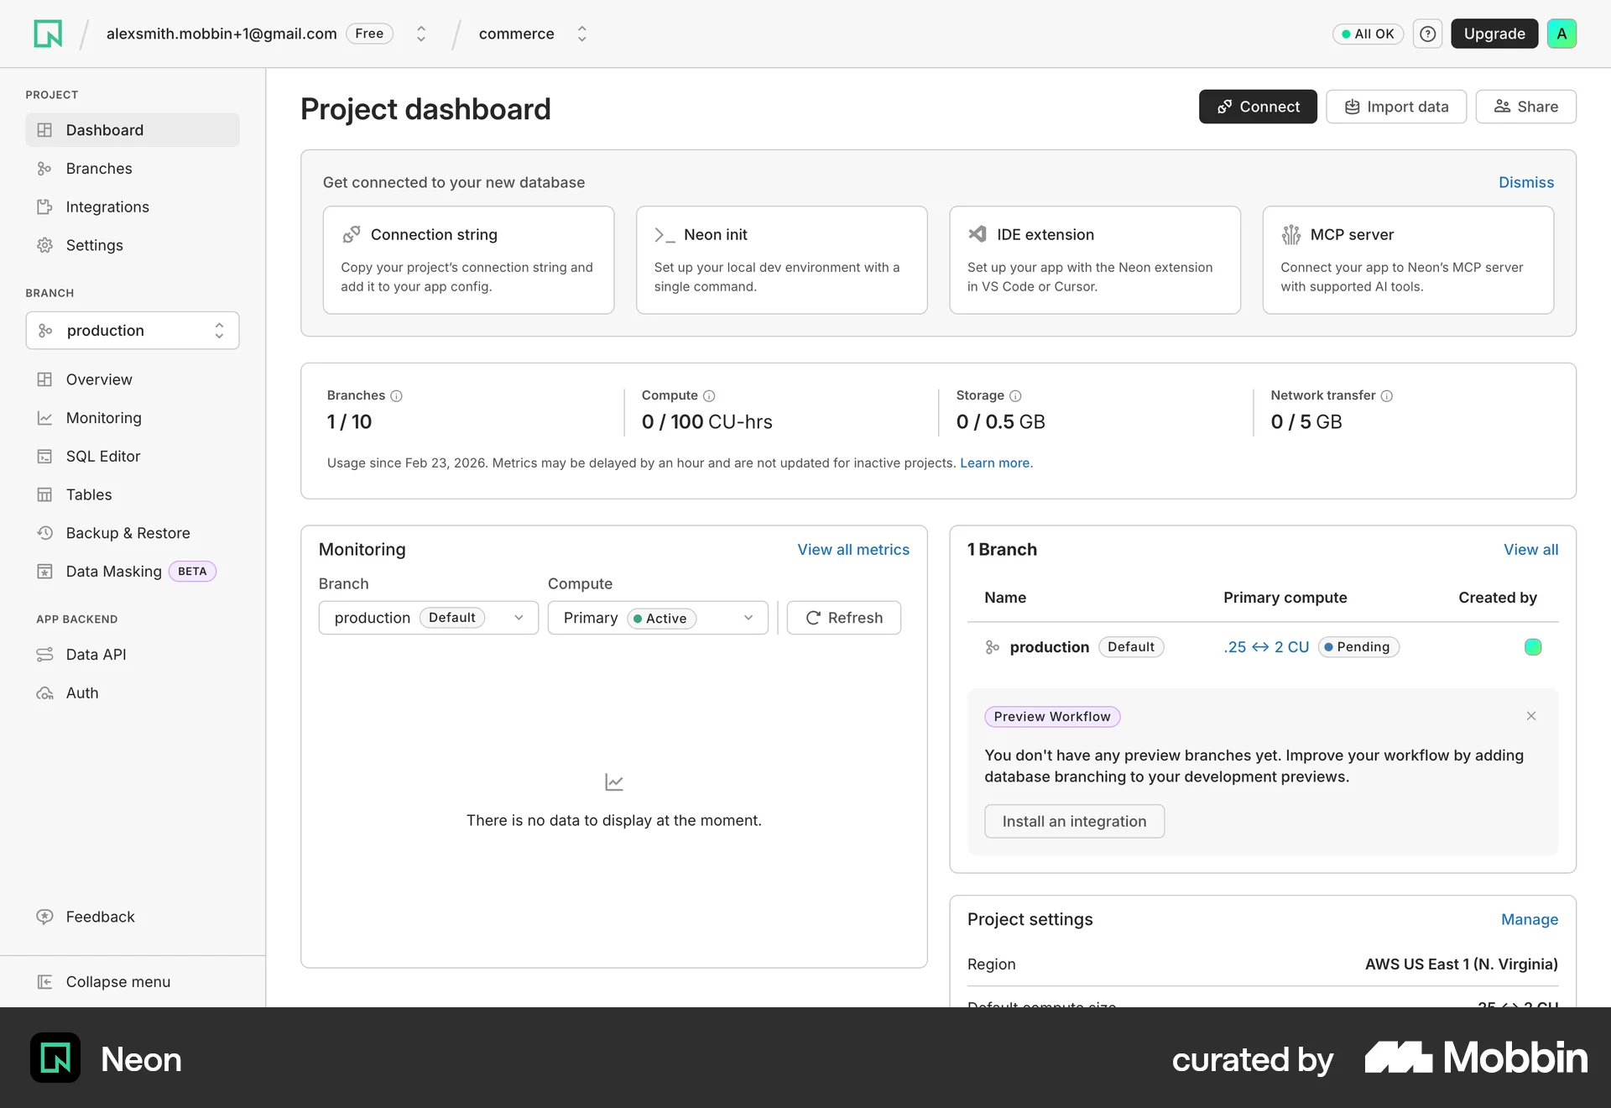Click the info icon next to Branches usage
1611x1108 pixels.
point(397,395)
